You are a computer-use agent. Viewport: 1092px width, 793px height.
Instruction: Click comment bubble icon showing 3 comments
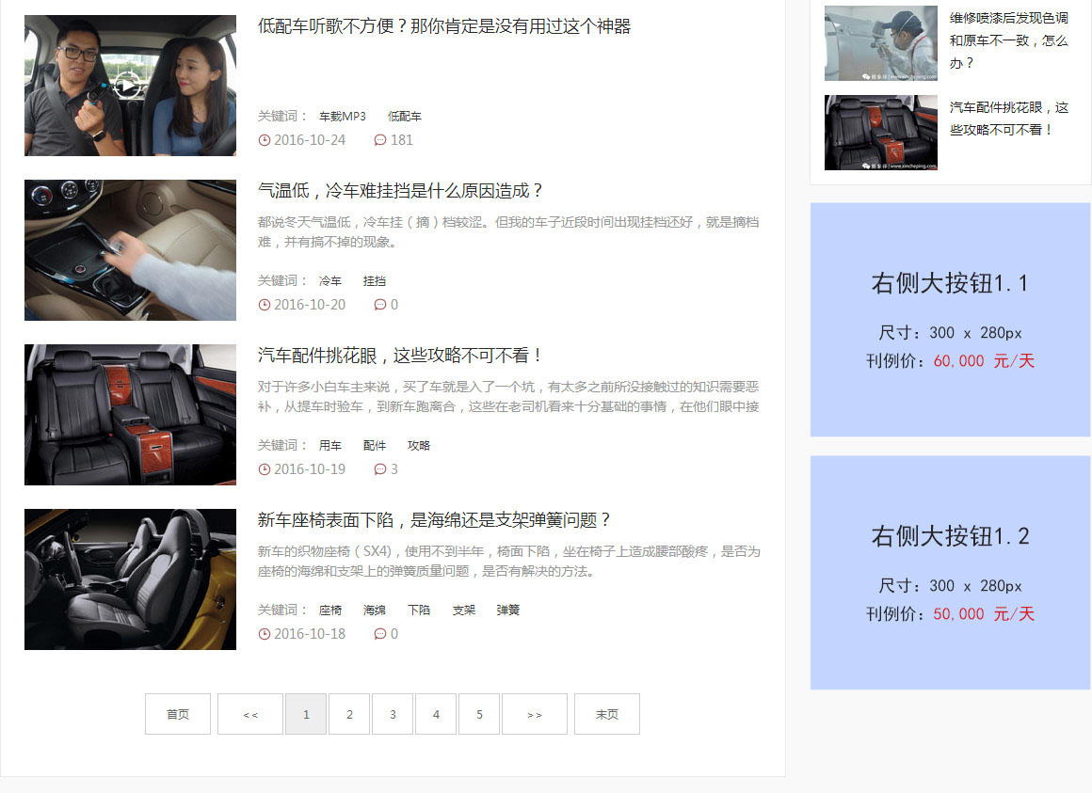(380, 469)
